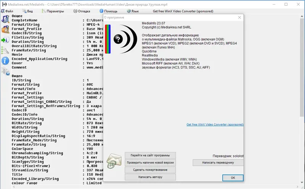This screenshot has width=305, height=189.
Task: Click the FrameRate_Mode/String row
Action: [58, 140]
